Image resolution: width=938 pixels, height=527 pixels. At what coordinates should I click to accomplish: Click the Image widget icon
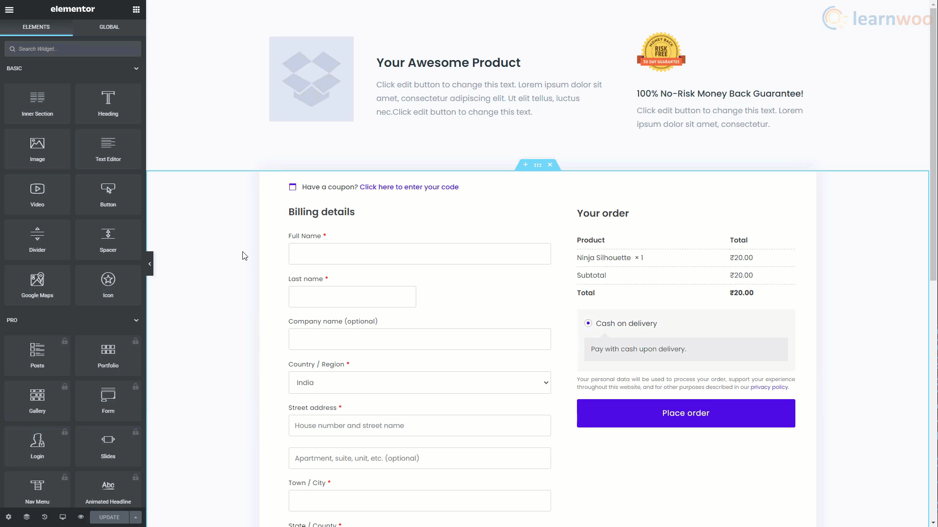pyautogui.click(x=37, y=149)
